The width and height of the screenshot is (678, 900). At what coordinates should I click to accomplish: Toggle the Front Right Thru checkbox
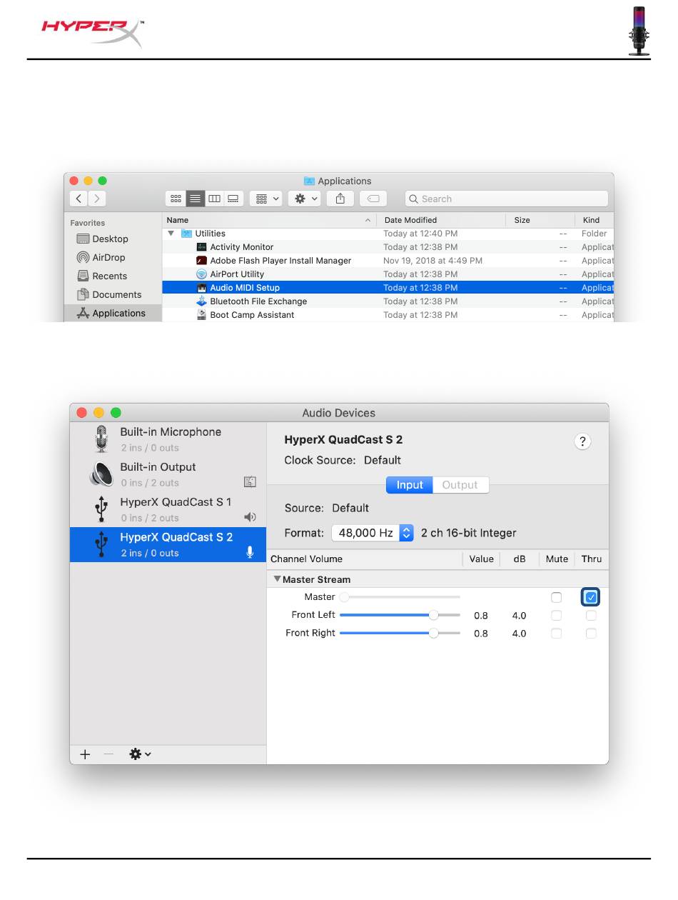(591, 634)
